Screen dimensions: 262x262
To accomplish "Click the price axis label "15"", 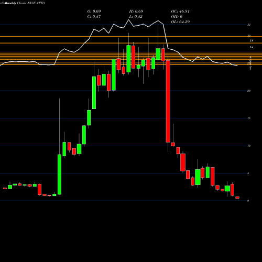I will coord(249,118).
